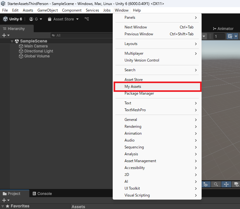
Task: Expand the Visual Scripting submenu
Action: coord(157,195)
